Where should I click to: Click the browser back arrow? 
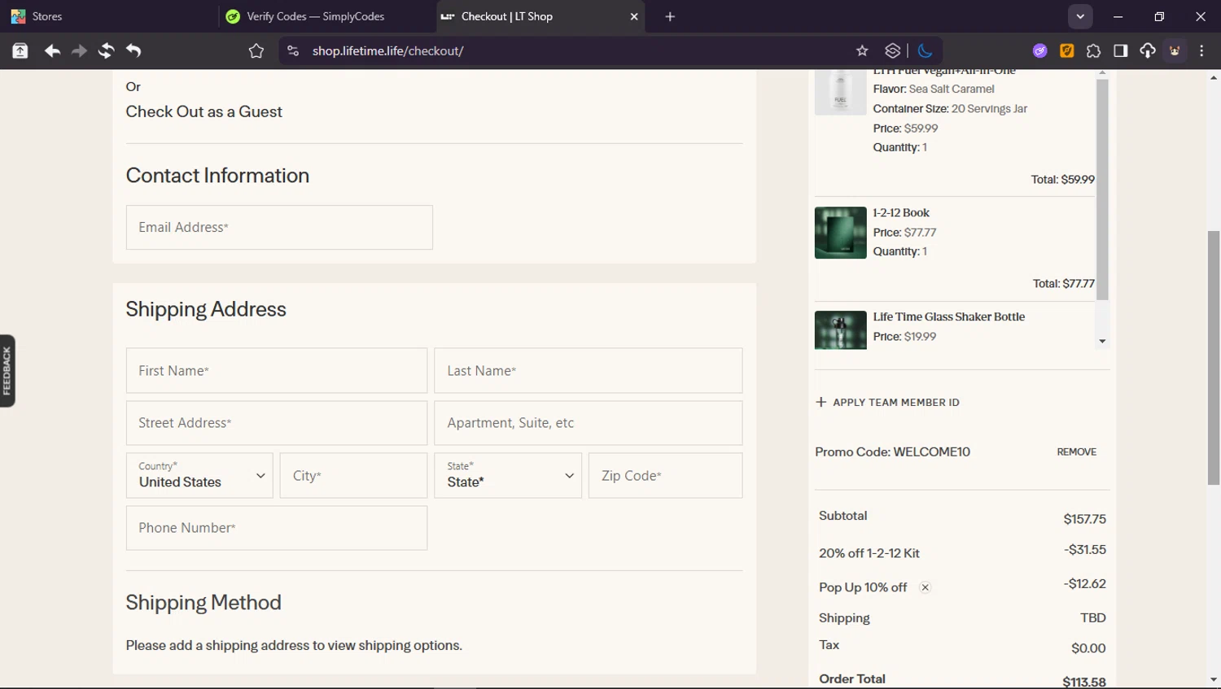(x=52, y=50)
